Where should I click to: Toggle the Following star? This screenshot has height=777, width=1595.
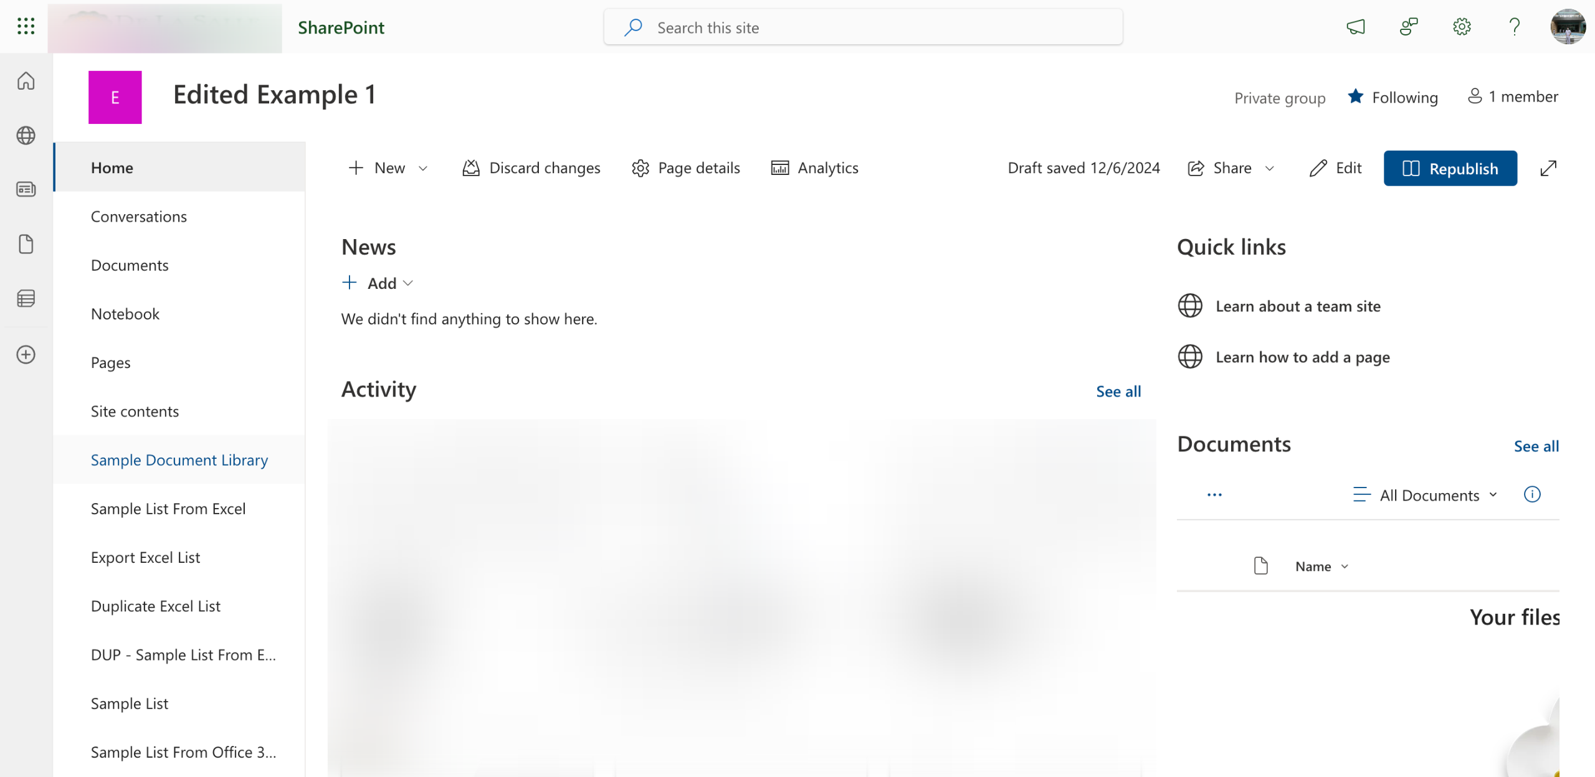tap(1356, 97)
